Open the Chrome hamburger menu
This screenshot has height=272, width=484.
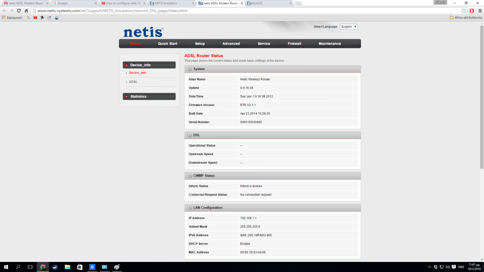[x=479, y=11]
